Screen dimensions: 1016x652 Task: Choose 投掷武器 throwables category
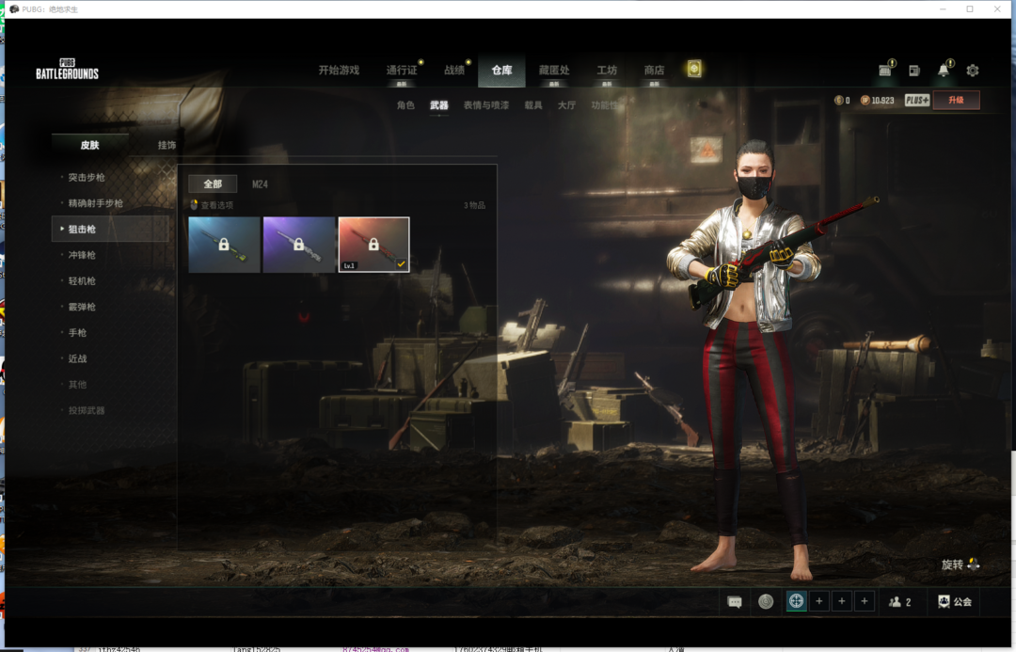tap(87, 410)
